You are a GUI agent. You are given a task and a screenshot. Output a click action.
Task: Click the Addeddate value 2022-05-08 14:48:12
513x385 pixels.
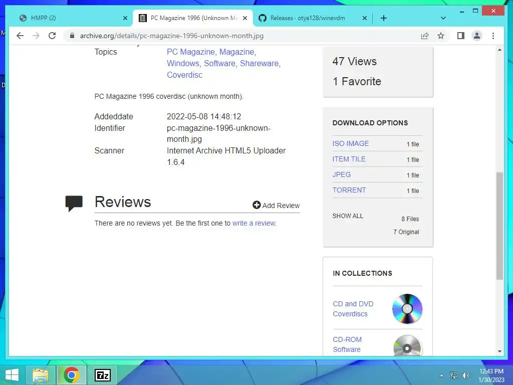[204, 116]
